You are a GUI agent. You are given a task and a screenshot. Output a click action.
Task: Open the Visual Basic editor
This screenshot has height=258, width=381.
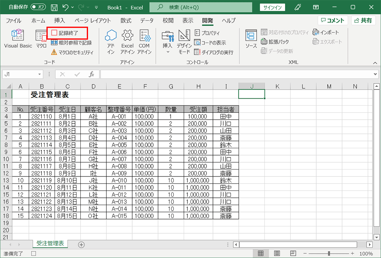coord(18,40)
